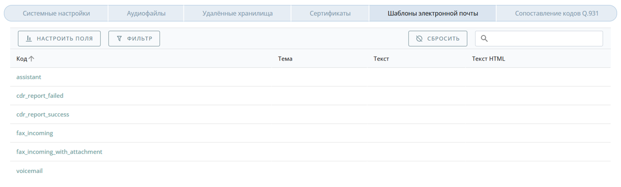621x187 pixels.
Task: Click the magnifier search icon
Action: pyautogui.click(x=484, y=39)
